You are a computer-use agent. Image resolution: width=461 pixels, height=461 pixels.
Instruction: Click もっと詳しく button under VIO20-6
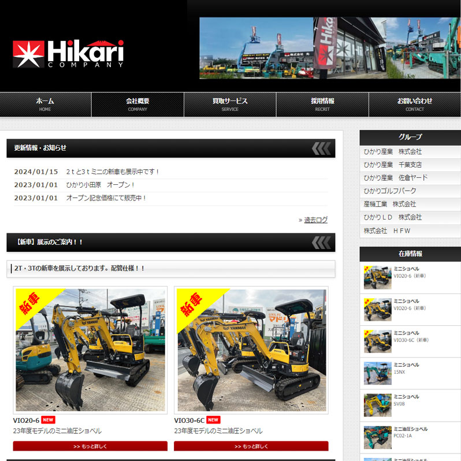(90, 446)
